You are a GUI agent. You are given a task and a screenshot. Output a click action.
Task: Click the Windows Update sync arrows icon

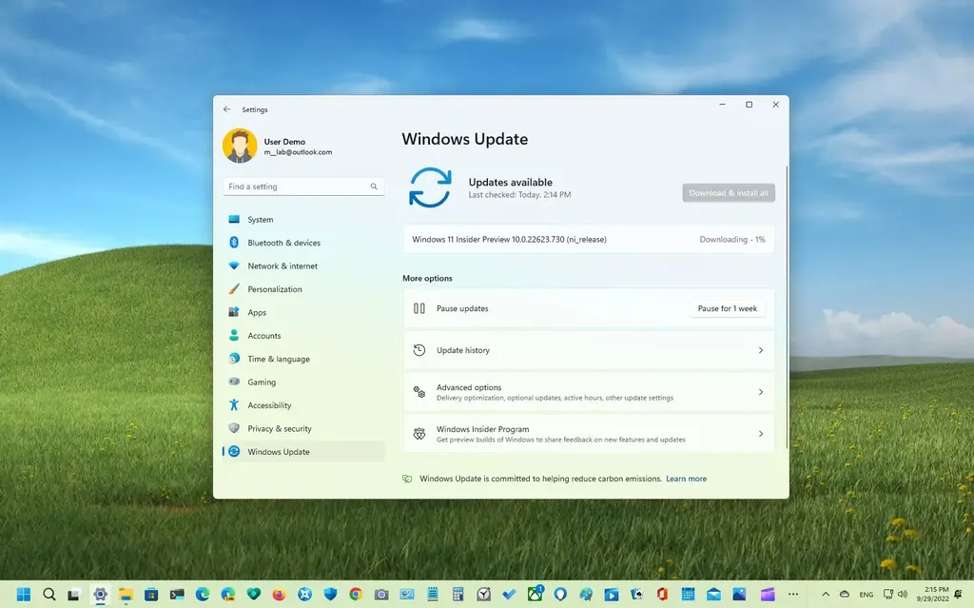(x=430, y=187)
